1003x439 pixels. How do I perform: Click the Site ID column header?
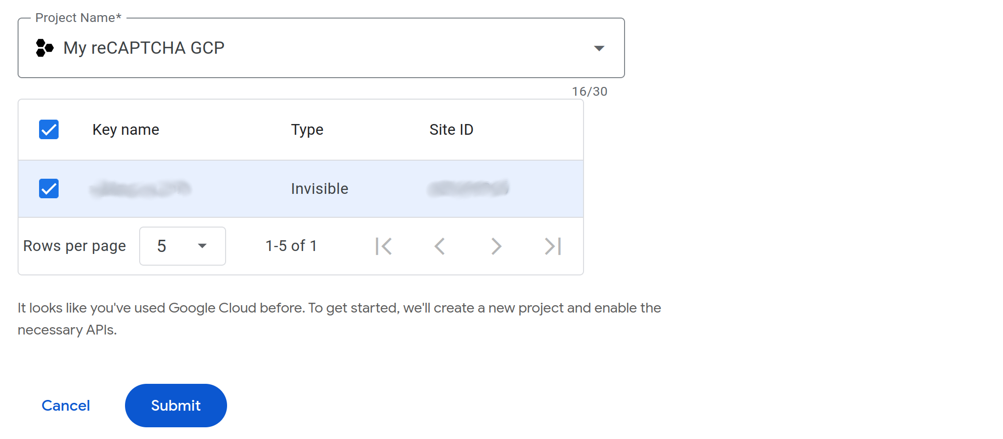(x=451, y=129)
